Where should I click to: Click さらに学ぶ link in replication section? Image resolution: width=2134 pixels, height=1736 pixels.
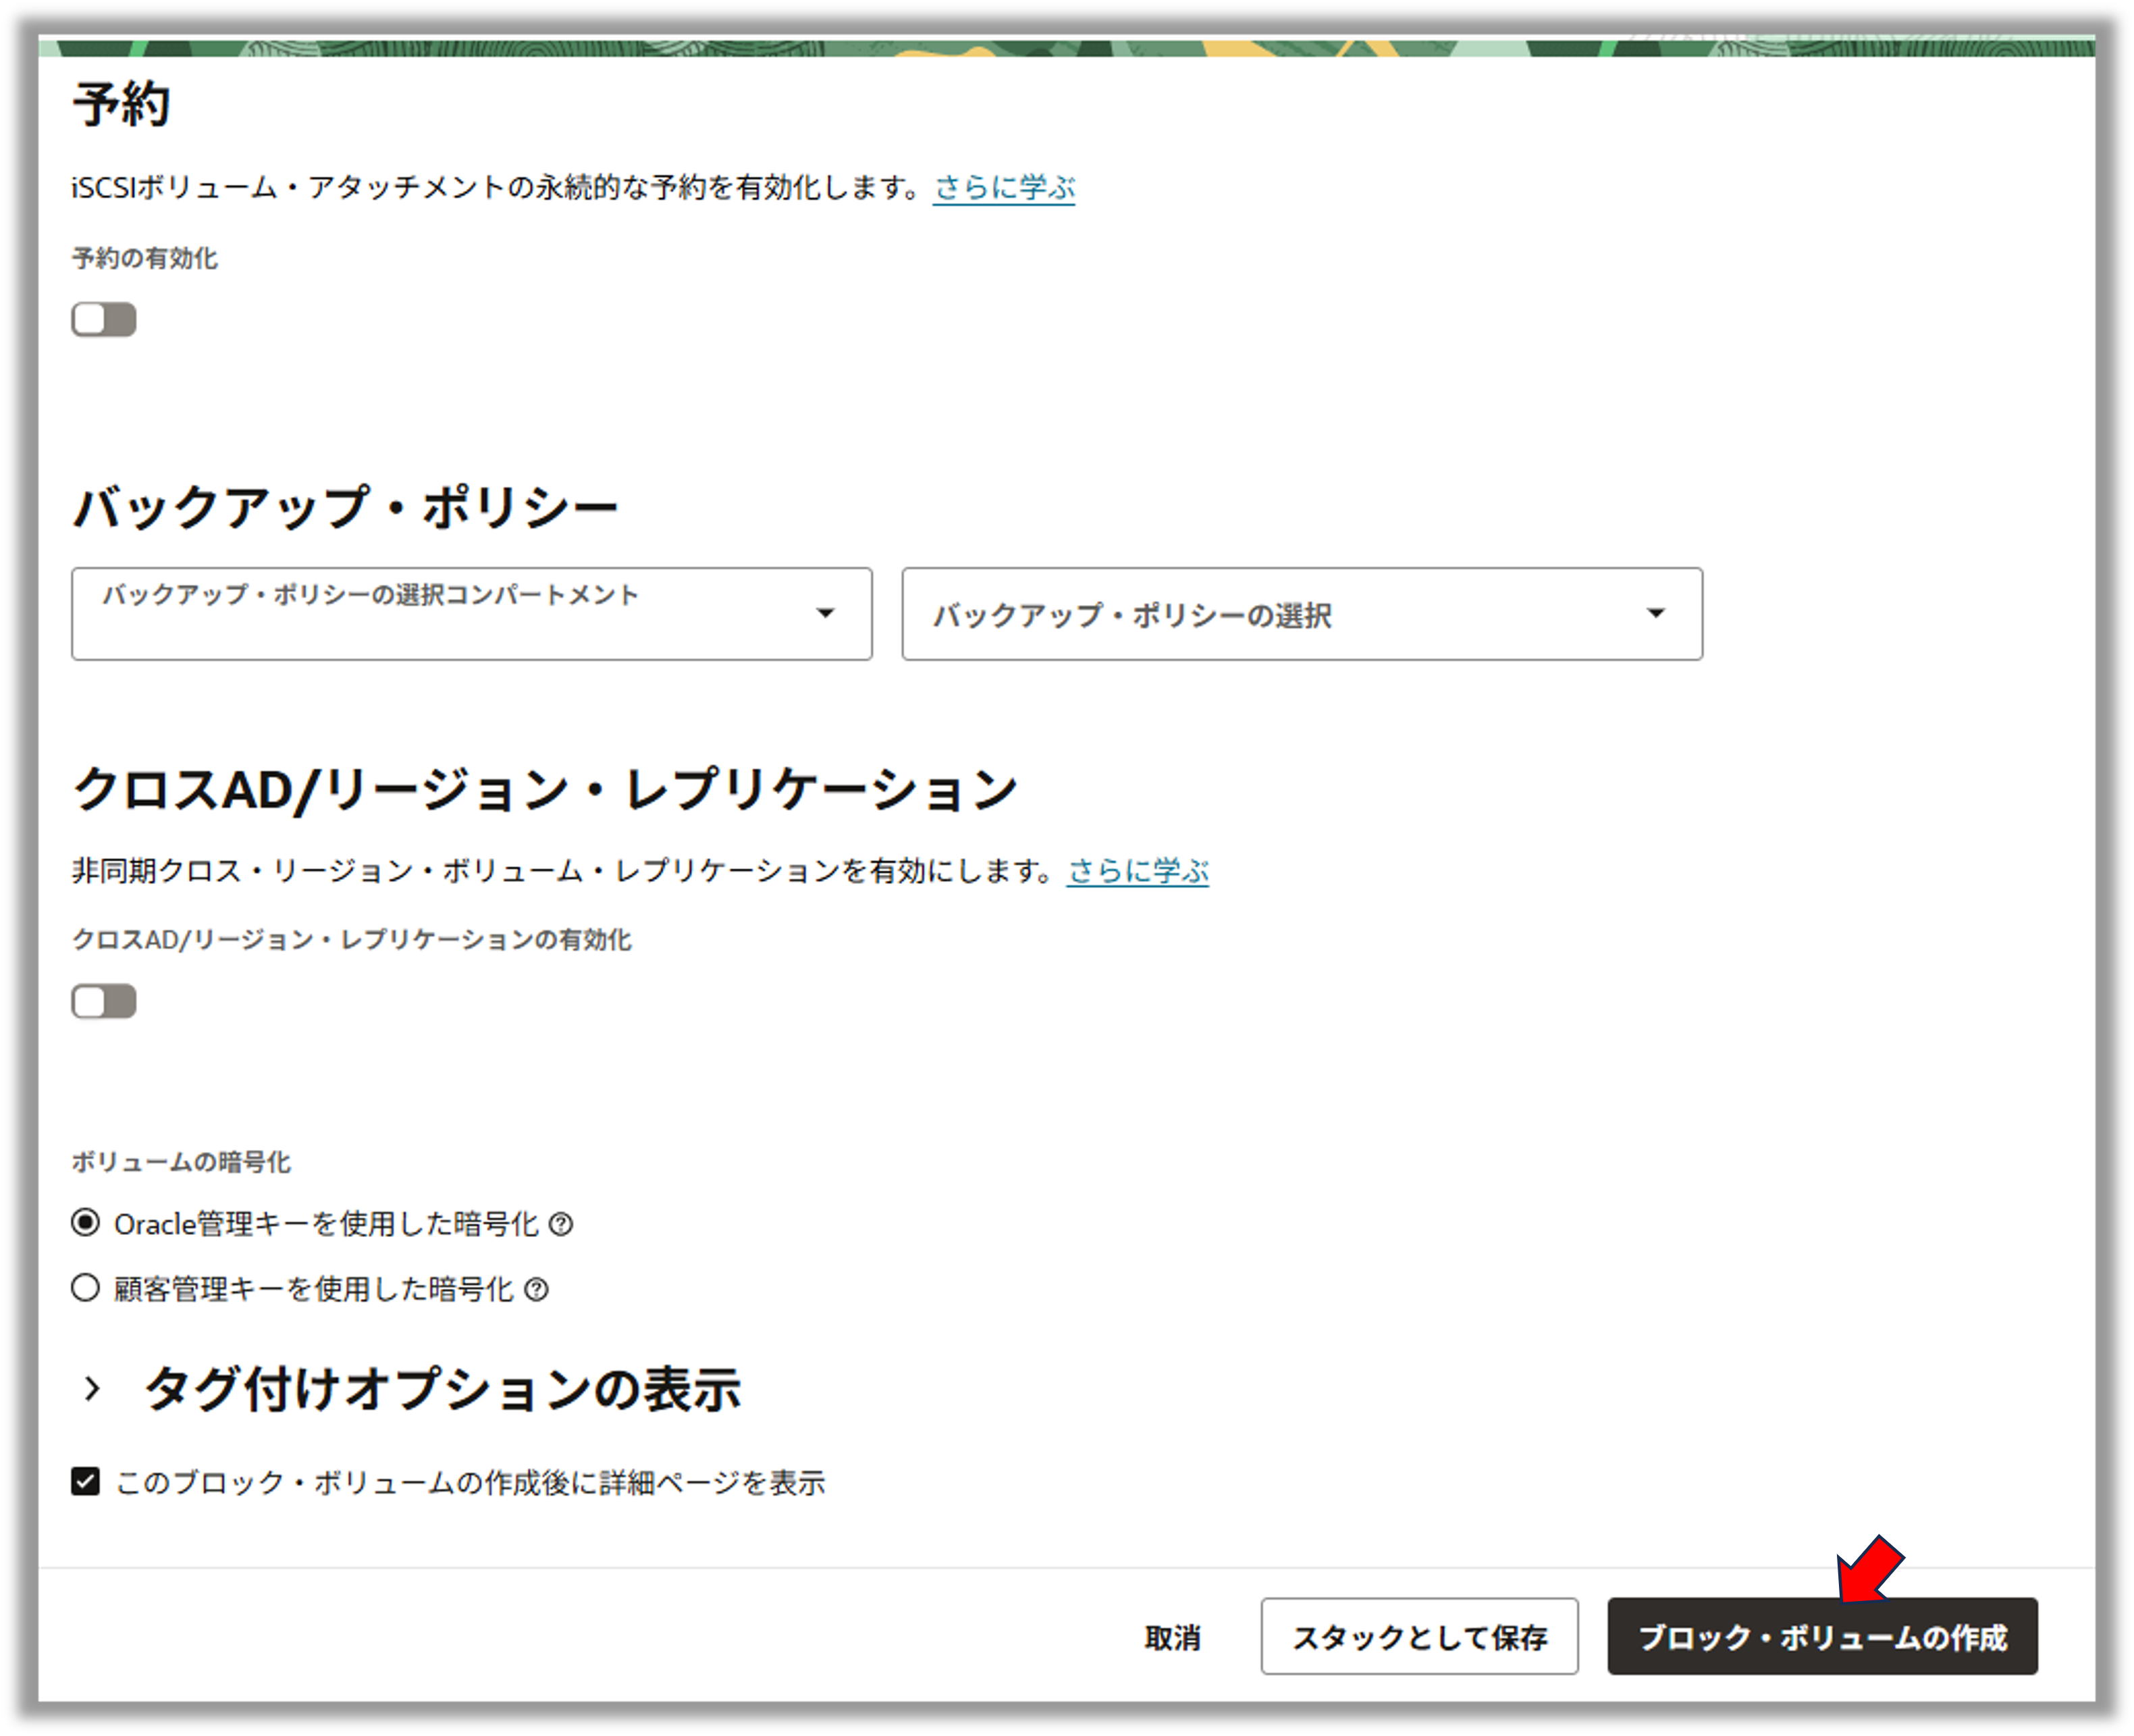coord(1138,871)
